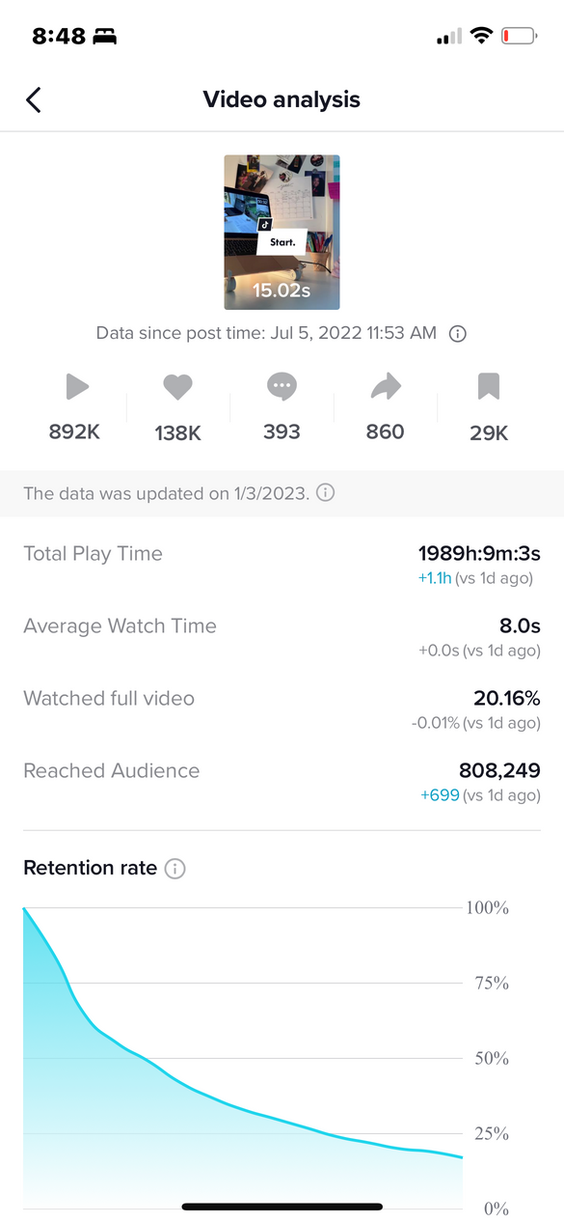
Task: Select the Total Play Time row
Action: click(282, 565)
